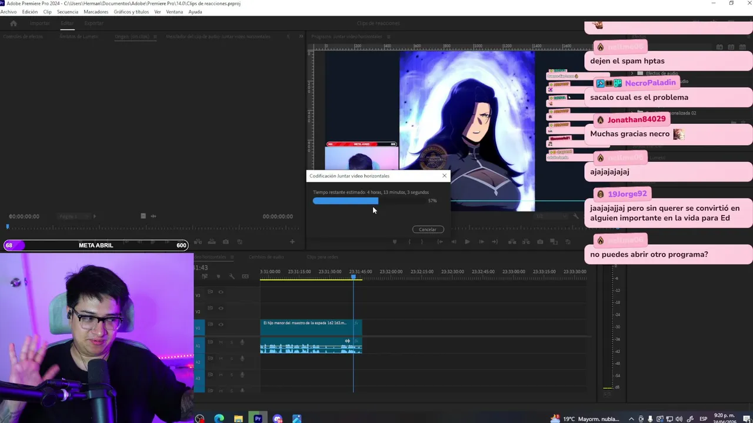753x423 pixels.
Task: Open the Origen panel hamburger menu
Action: [x=155, y=36]
